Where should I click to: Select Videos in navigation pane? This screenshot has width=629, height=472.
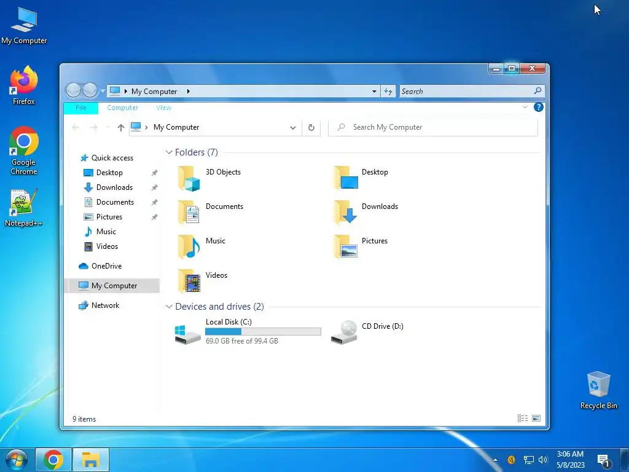coord(100,246)
